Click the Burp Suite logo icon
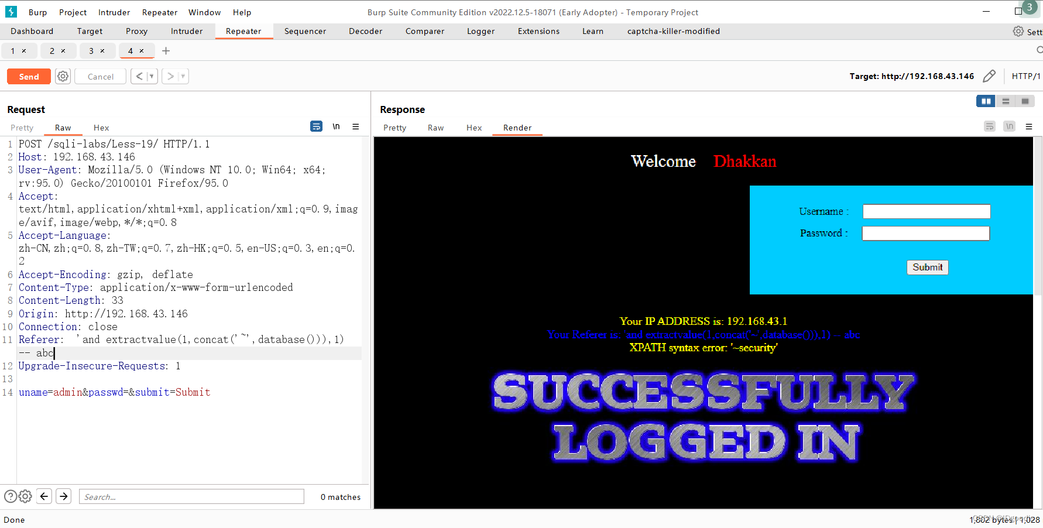Screen dimensions: 1043x528 pos(11,12)
